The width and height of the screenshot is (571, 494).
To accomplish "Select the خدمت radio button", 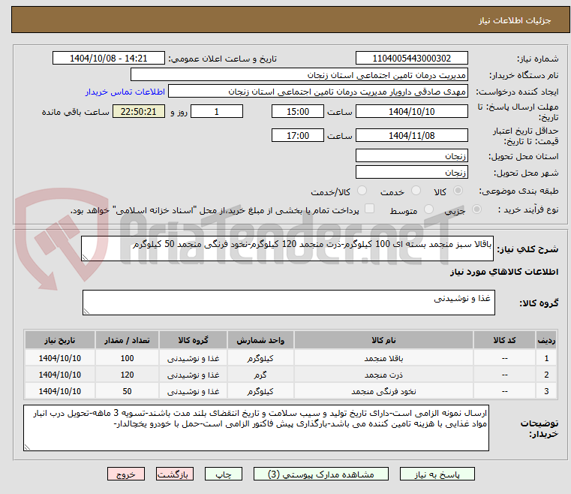I will 416,191.
